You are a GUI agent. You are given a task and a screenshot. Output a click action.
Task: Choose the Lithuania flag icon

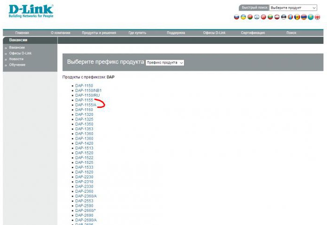point(270,17)
